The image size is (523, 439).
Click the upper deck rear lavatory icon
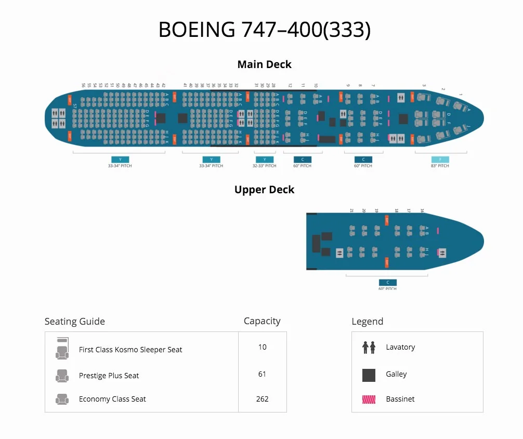pyautogui.click(x=339, y=253)
